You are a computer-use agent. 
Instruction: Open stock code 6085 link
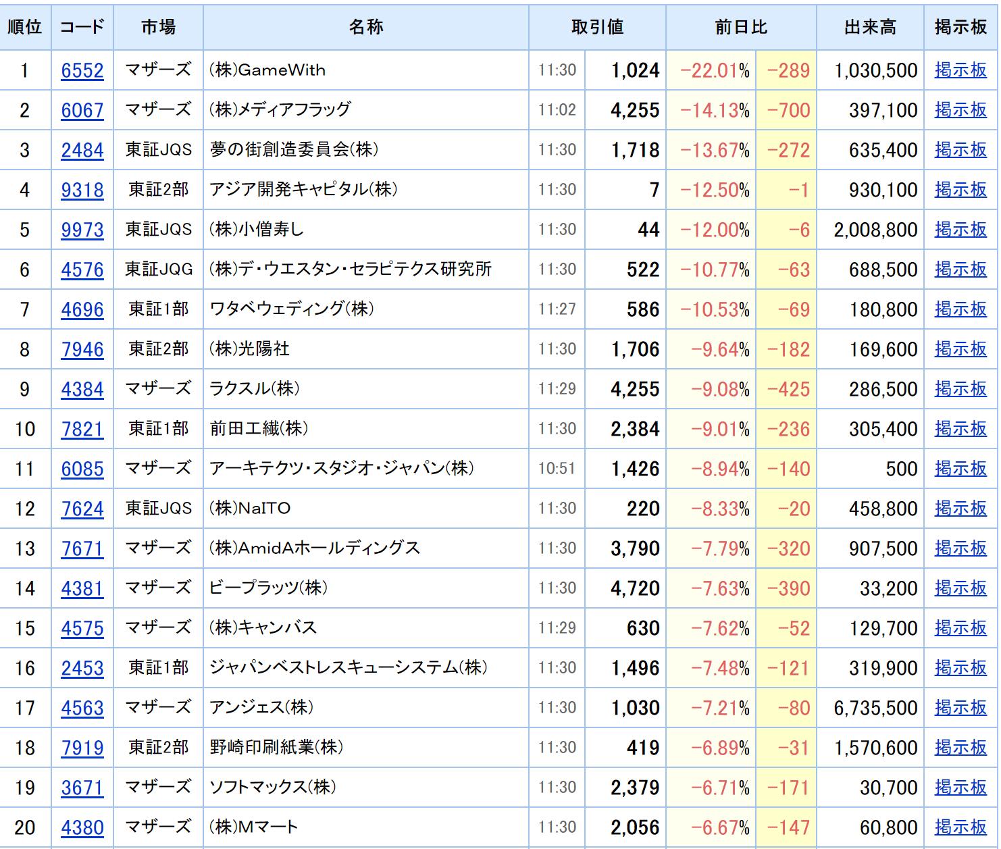[x=82, y=469]
